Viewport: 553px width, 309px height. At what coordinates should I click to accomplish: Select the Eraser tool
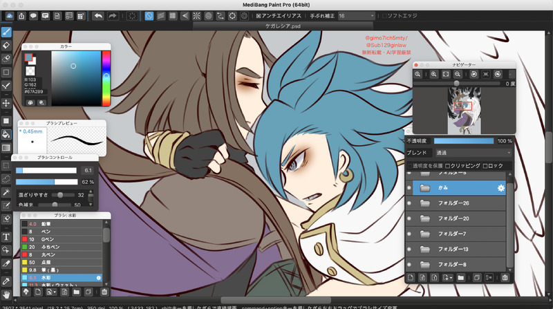coord(6,46)
